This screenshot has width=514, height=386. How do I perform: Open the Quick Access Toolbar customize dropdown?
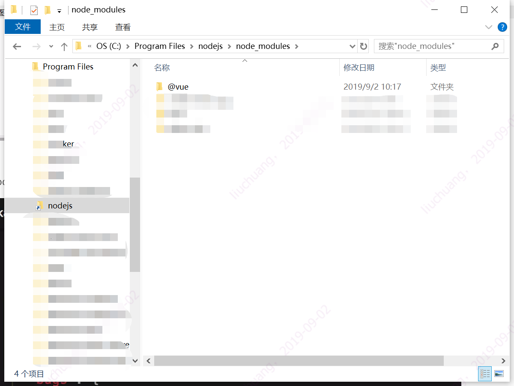click(58, 10)
